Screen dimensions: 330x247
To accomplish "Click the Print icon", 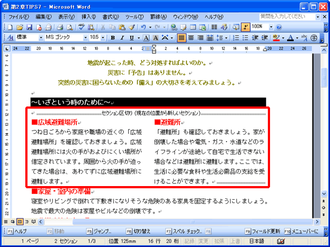I will 60,27.
